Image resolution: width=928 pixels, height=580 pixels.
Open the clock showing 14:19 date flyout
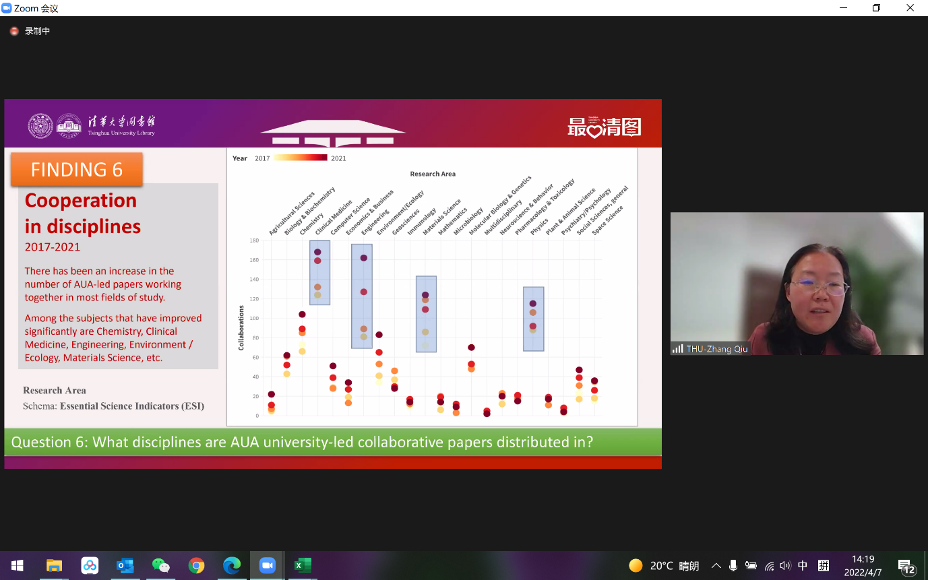pos(863,566)
